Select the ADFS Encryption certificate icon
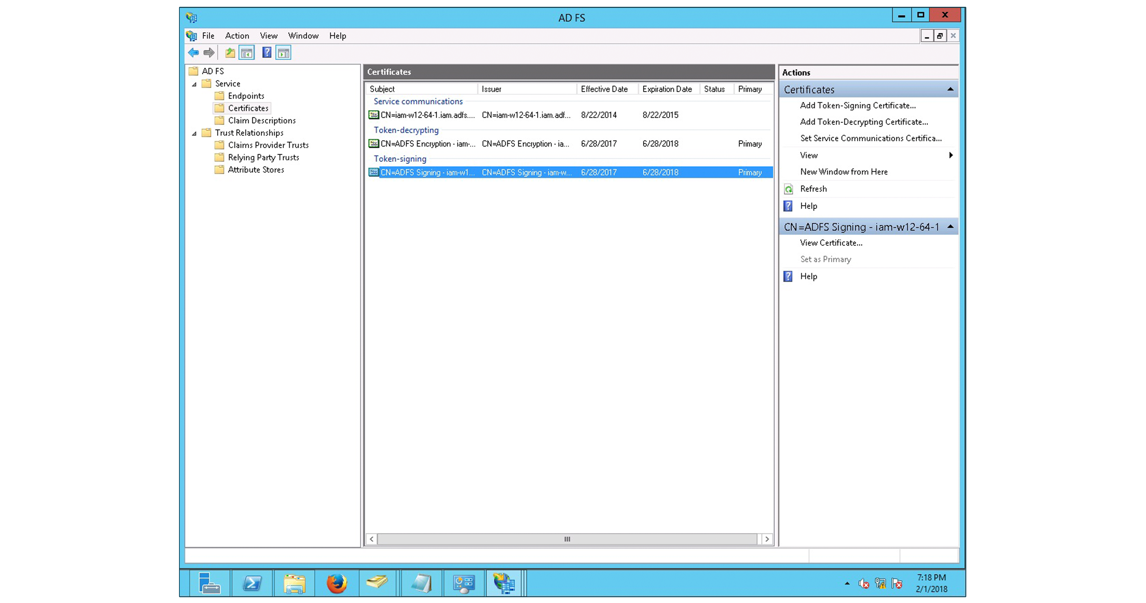 tap(374, 144)
